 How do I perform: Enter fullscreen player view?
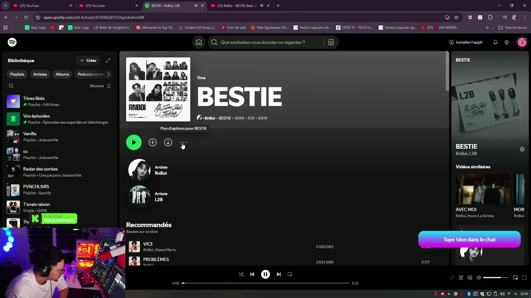pyautogui.click(x=524, y=278)
